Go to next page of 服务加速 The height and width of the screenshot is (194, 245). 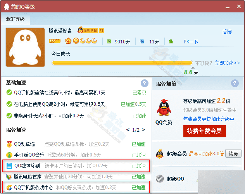143,130
